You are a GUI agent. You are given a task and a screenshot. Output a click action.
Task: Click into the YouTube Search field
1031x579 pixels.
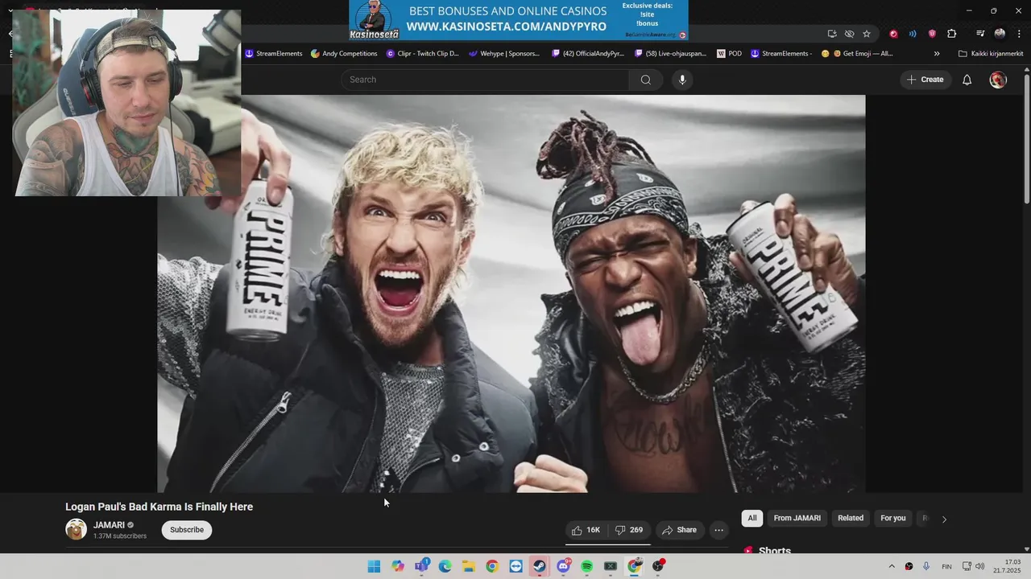click(x=485, y=80)
